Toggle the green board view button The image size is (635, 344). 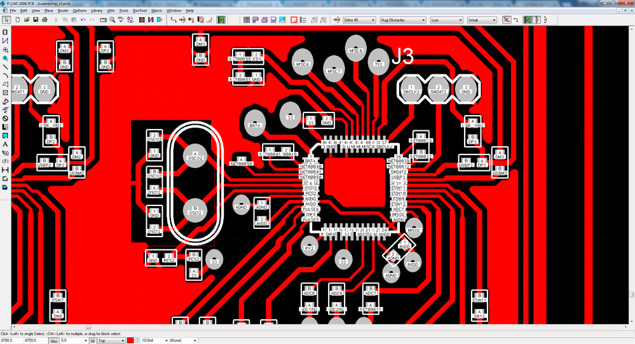point(221,20)
